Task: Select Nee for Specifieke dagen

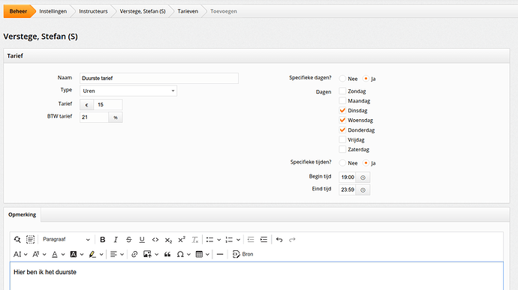Action: pos(342,79)
